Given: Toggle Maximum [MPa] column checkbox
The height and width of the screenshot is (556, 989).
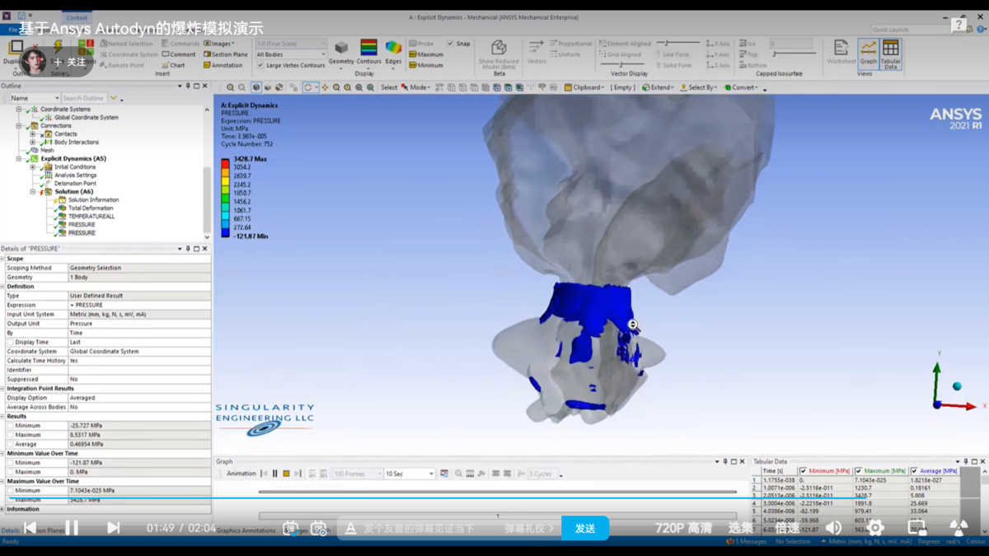Looking at the screenshot, I should [x=859, y=471].
